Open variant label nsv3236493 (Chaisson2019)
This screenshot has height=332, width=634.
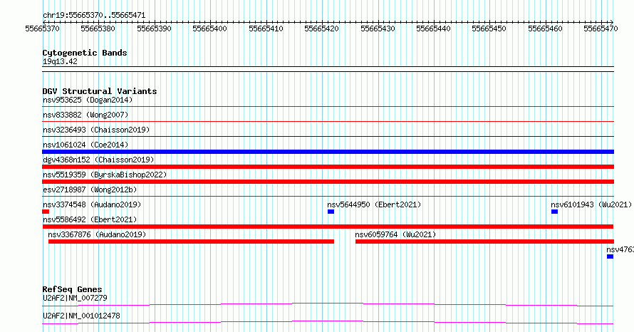96,130
